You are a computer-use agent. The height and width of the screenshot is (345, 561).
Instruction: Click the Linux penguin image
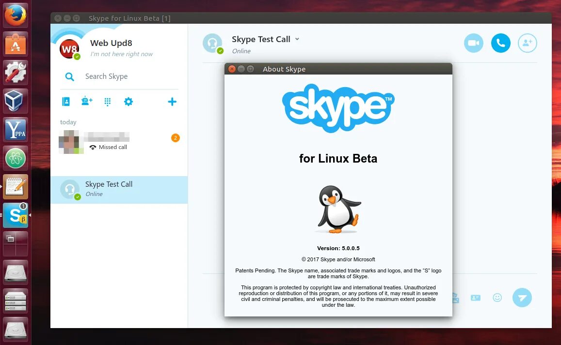338,210
